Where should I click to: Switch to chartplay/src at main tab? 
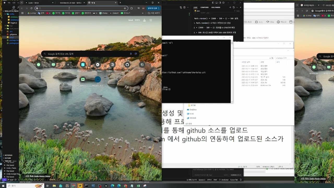click(x=71, y=3)
